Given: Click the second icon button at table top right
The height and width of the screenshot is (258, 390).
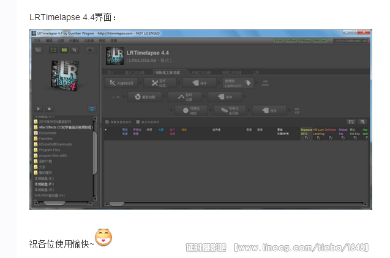Looking at the screenshot, I should point(362,122).
